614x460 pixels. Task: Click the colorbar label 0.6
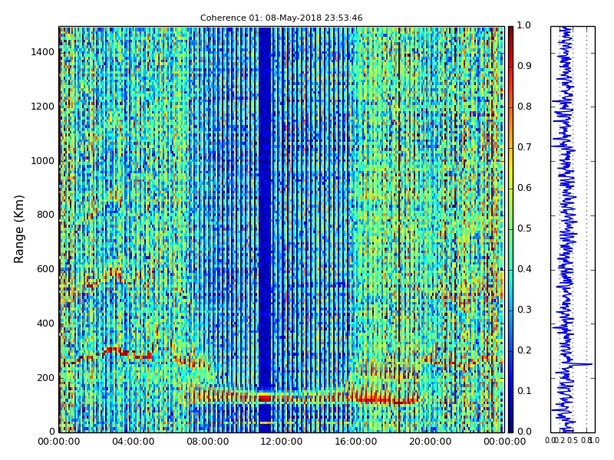coord(524,188)
